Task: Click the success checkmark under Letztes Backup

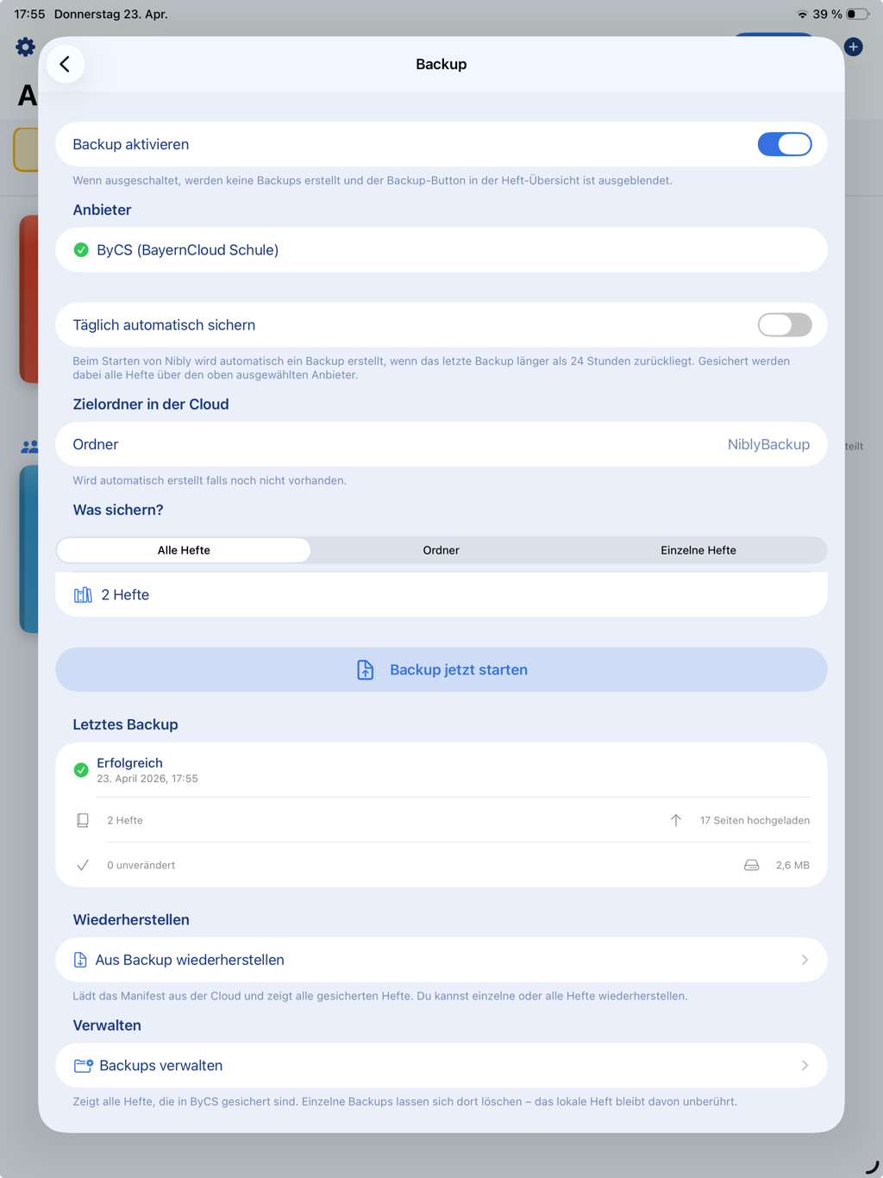Action: click(x=80, y=769)
